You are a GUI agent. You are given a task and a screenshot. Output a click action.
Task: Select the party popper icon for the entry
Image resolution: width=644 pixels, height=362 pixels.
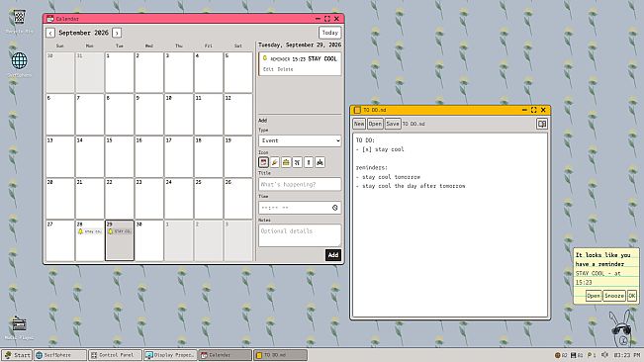click(275, 162)
